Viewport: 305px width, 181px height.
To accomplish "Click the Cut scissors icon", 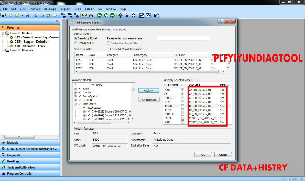I will coord(36,15).
